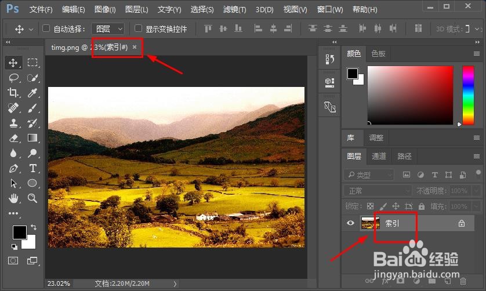Viewport: 486px width, 291px height.
Task: Select the Eyedropper tool
Action: coord(32,93)
